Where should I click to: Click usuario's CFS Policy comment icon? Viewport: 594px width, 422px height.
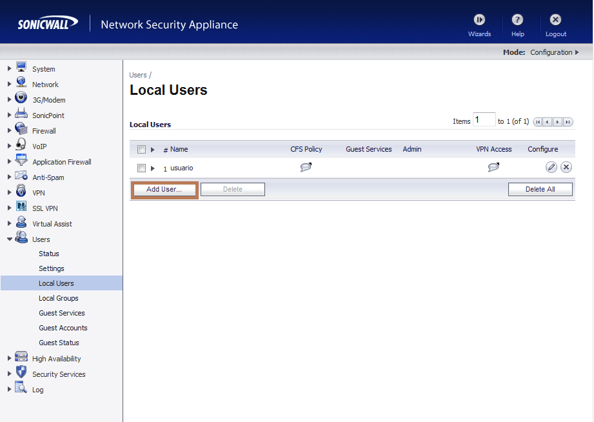click(306, 167)
